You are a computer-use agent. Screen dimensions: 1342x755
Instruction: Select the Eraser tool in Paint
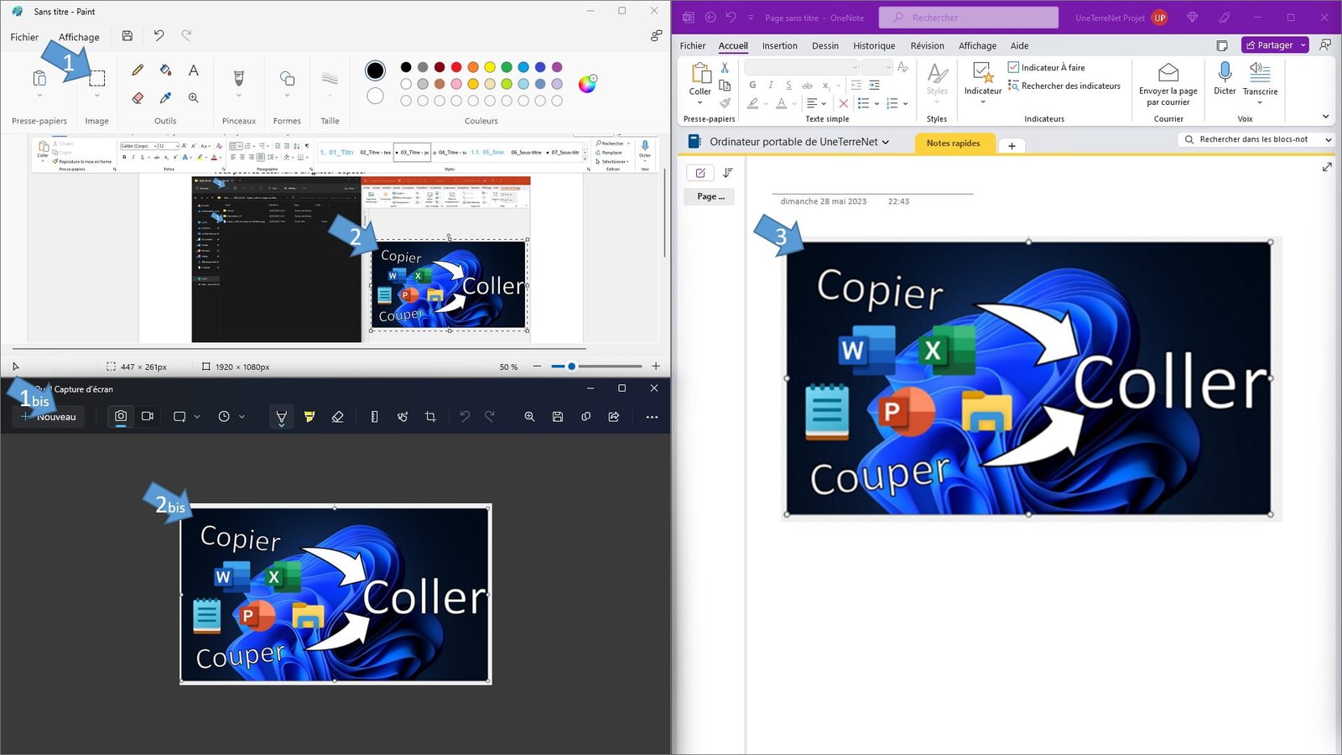(x=137, y=98)
